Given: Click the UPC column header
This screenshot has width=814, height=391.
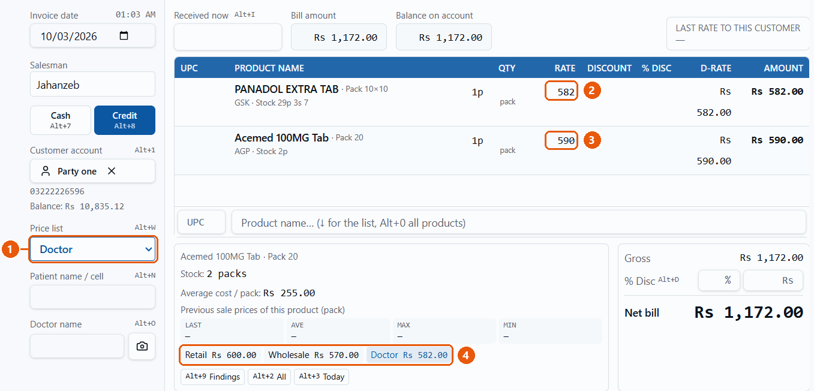Looking at the screenshot, I should (x=189, y=68).
